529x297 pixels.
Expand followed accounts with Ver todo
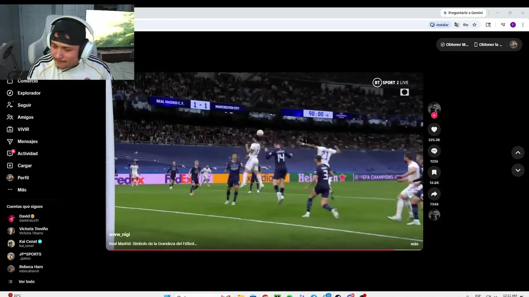(x=26, y=282)
